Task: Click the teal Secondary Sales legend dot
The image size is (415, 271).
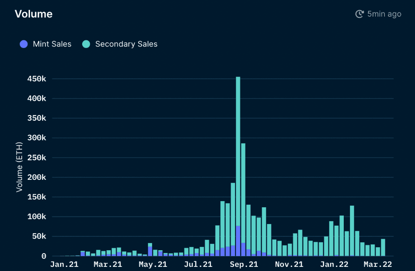Action: [86, 44]
